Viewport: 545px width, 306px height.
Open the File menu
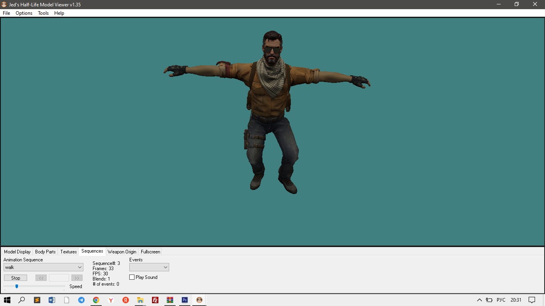point(6,13)
